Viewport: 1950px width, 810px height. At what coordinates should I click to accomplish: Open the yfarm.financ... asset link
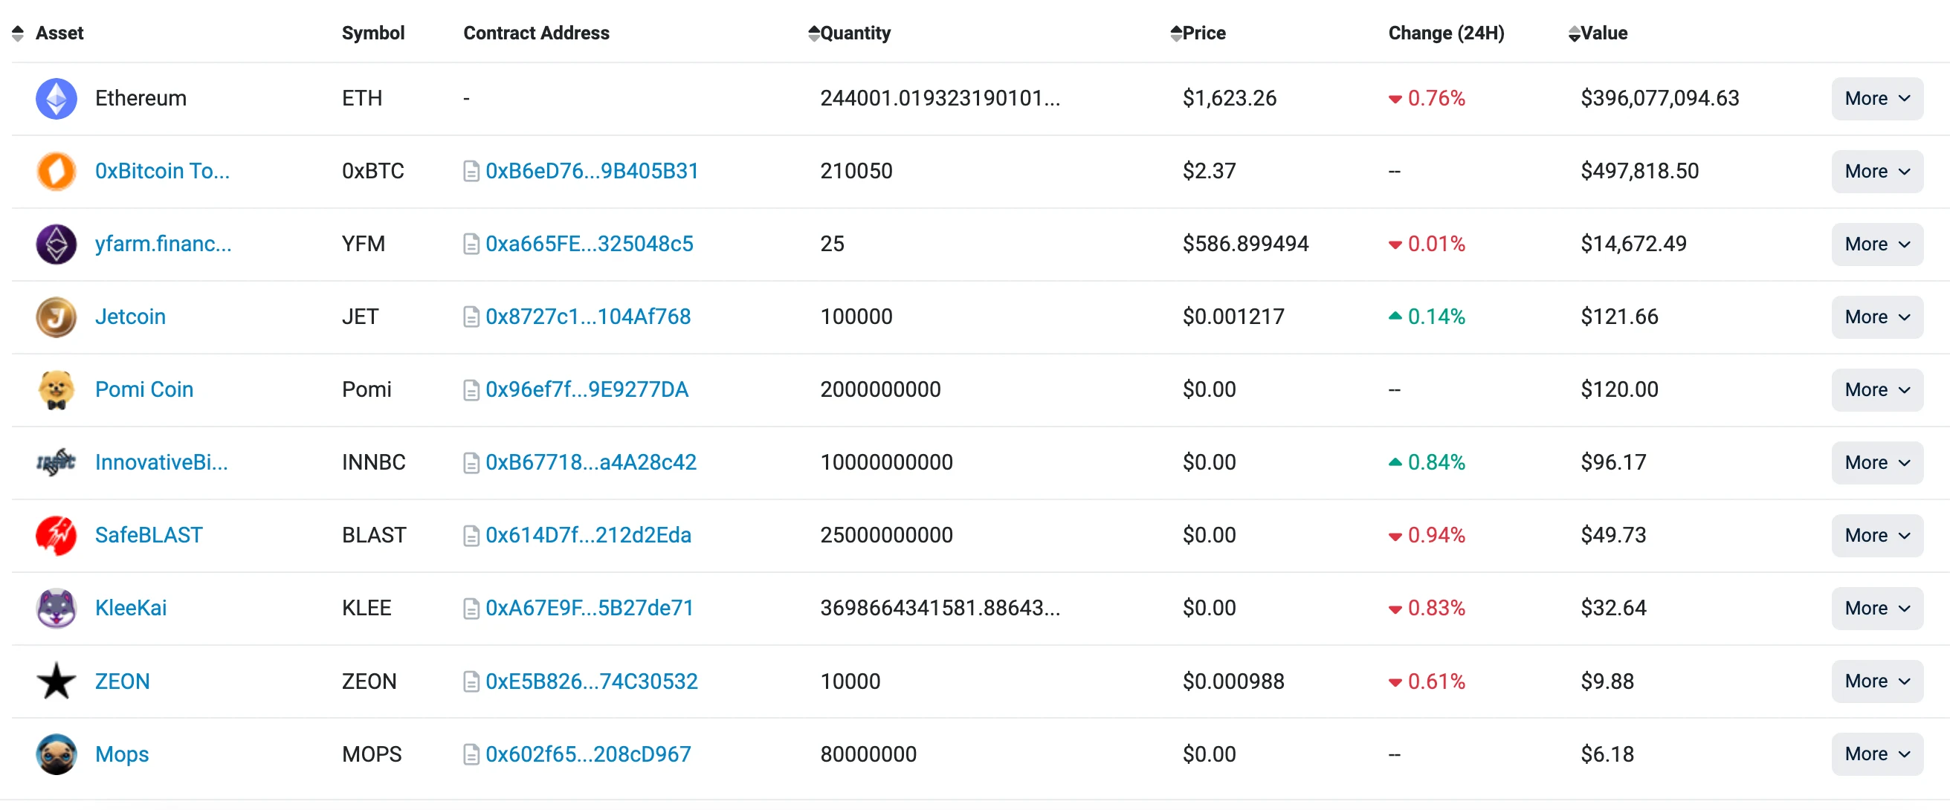164,244
